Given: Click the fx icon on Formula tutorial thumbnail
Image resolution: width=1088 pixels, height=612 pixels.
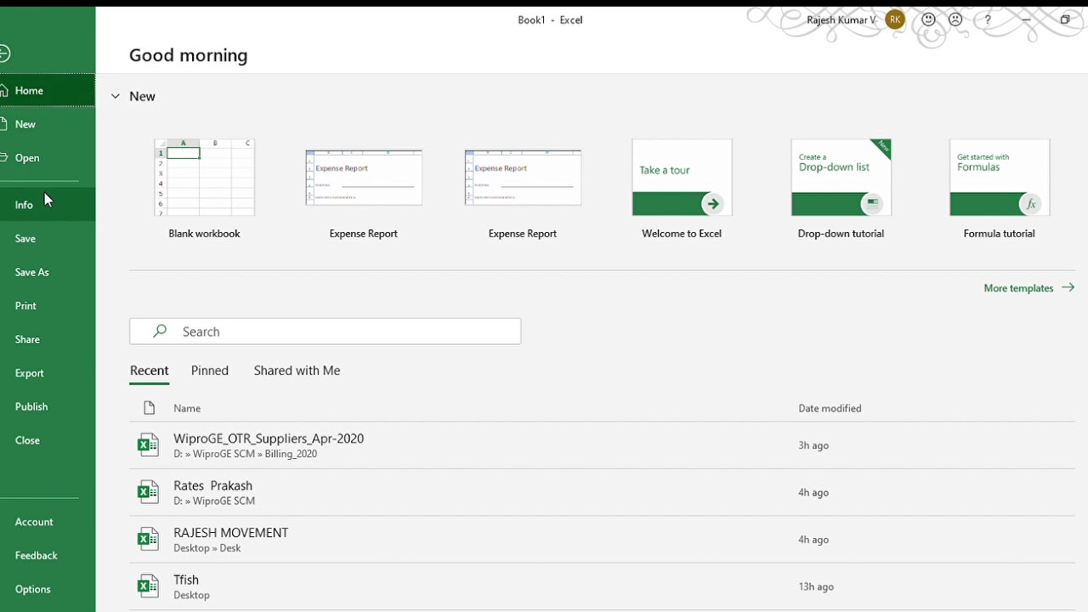Looking at the screenshot, I should [1030, 204].
